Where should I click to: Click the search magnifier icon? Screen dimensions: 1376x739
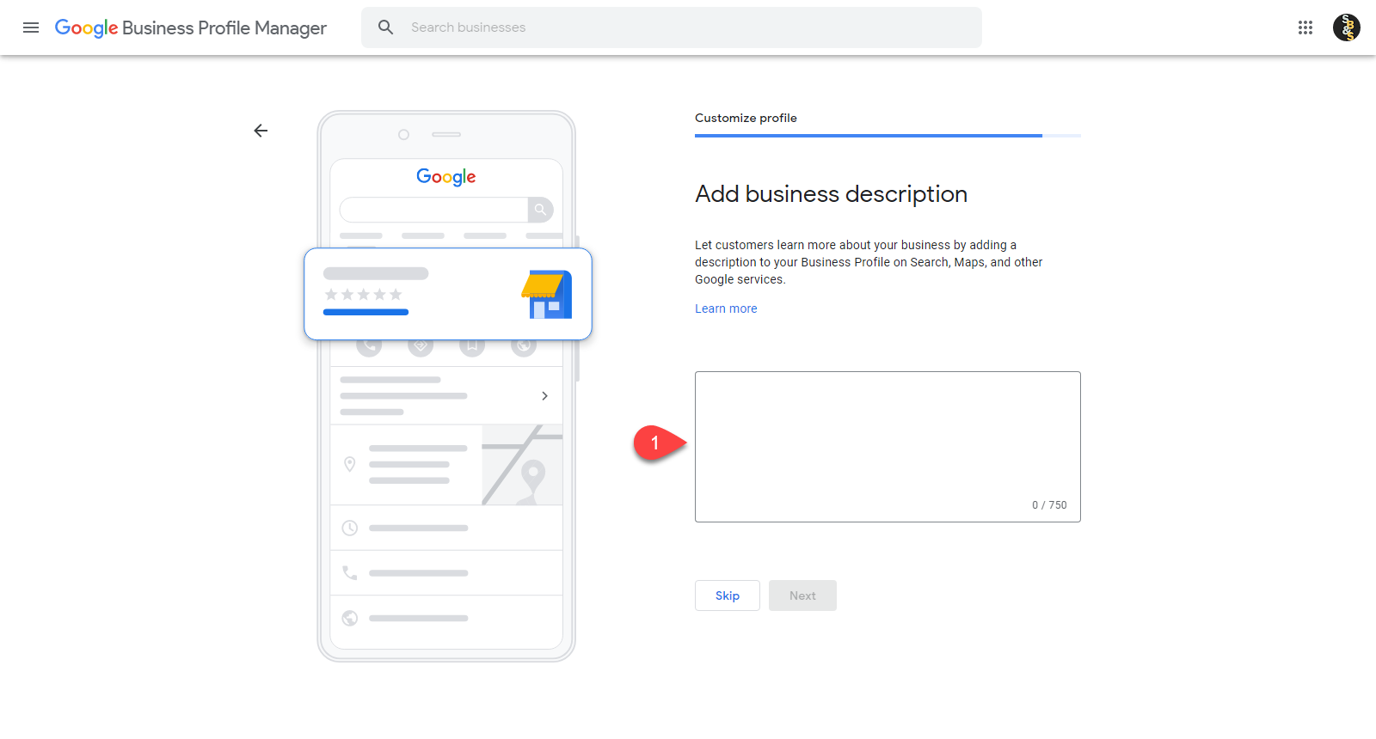386,27
